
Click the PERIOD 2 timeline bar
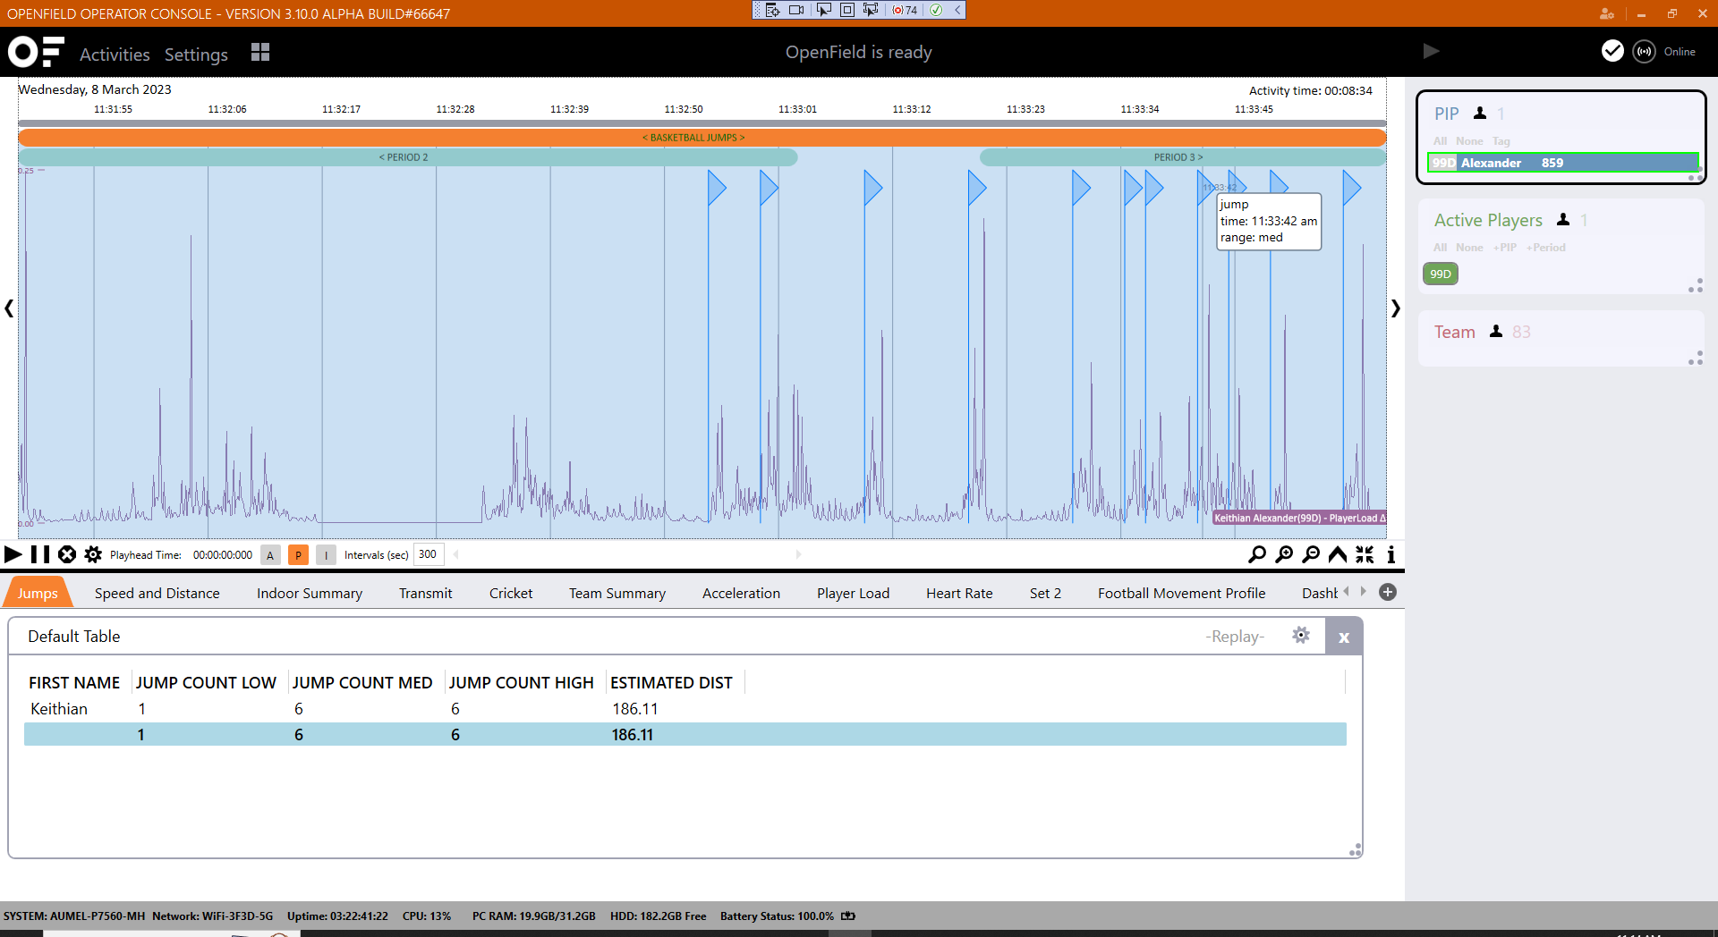[407, 156]
